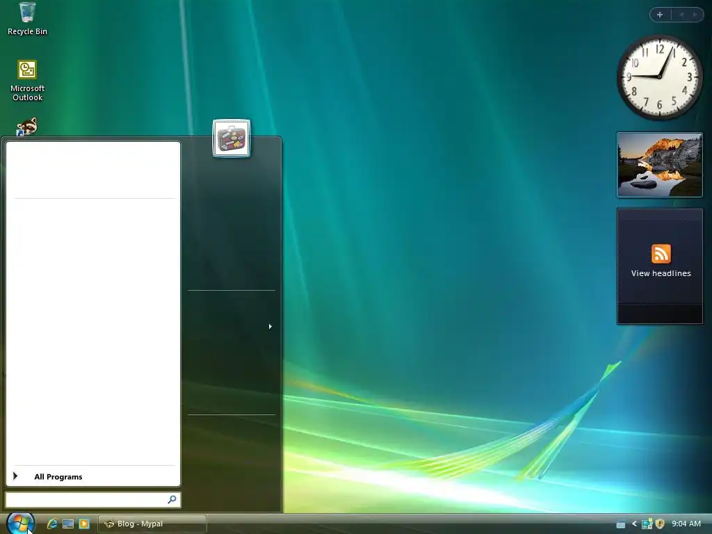Open the network status tray icon
Screen dimensions: 712x534
point(647,524)
